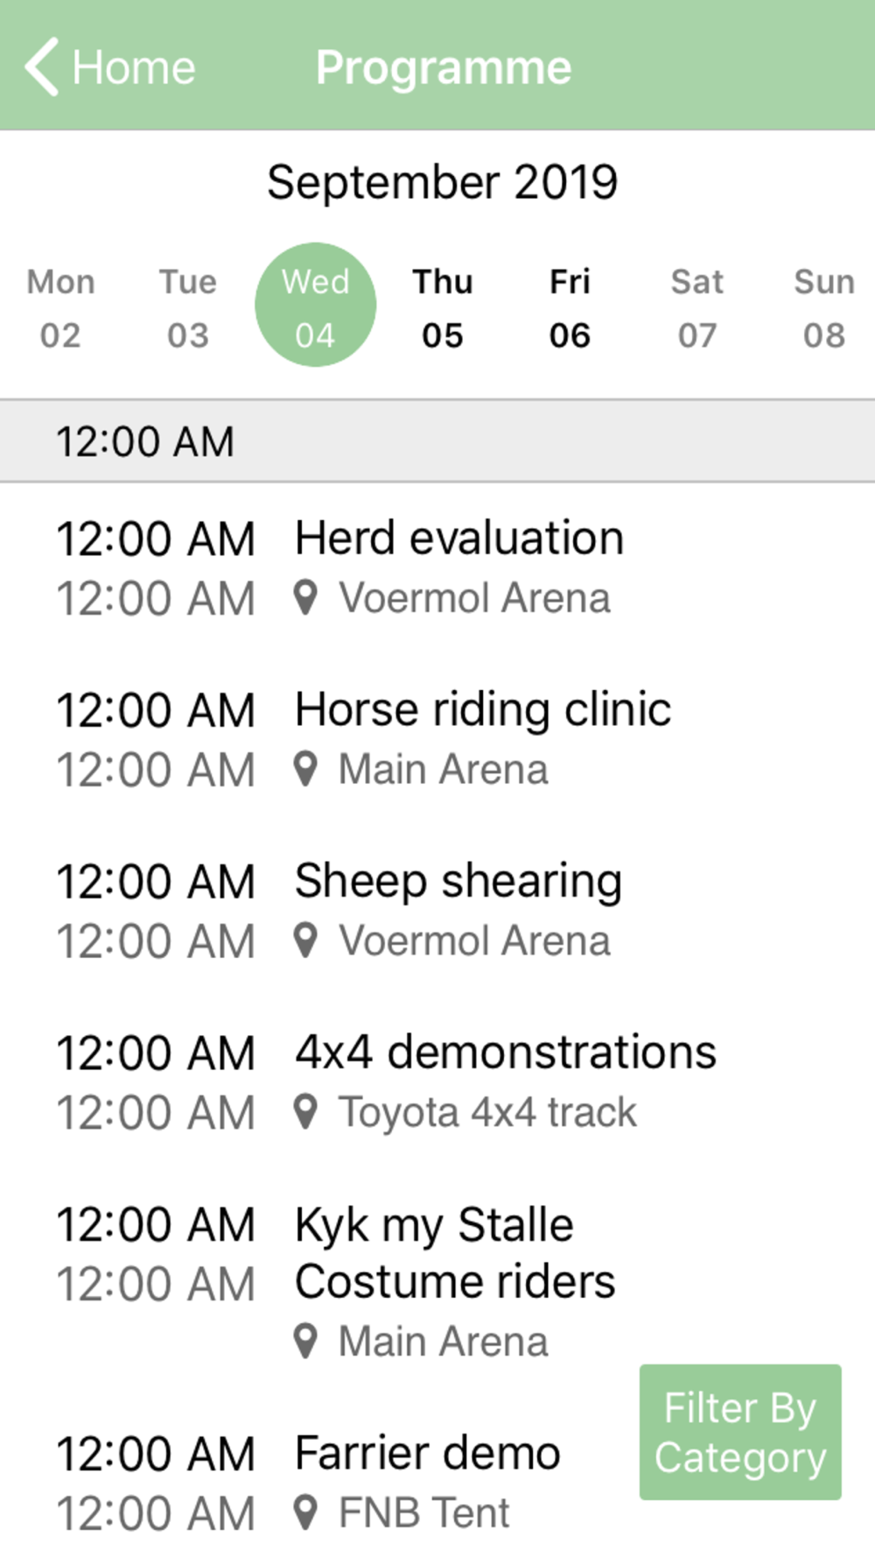Select Mon 02 in date strip
The image size is (875, 1557).
[60, 307]
